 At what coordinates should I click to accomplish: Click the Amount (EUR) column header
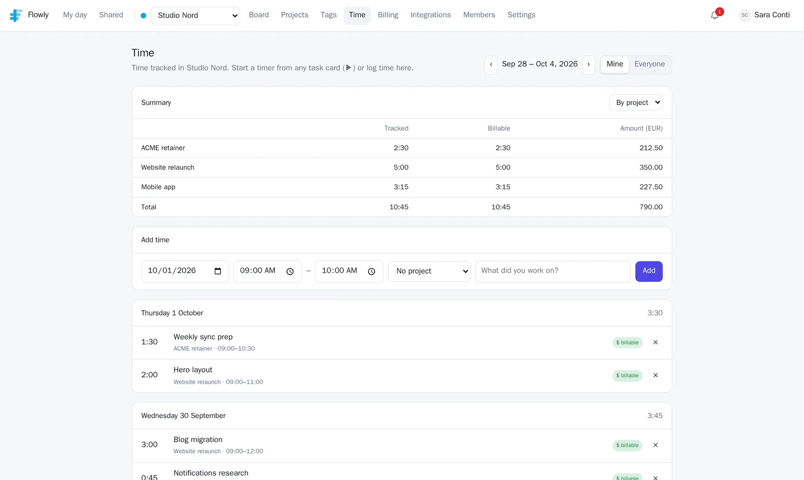(x=641, y=129)
